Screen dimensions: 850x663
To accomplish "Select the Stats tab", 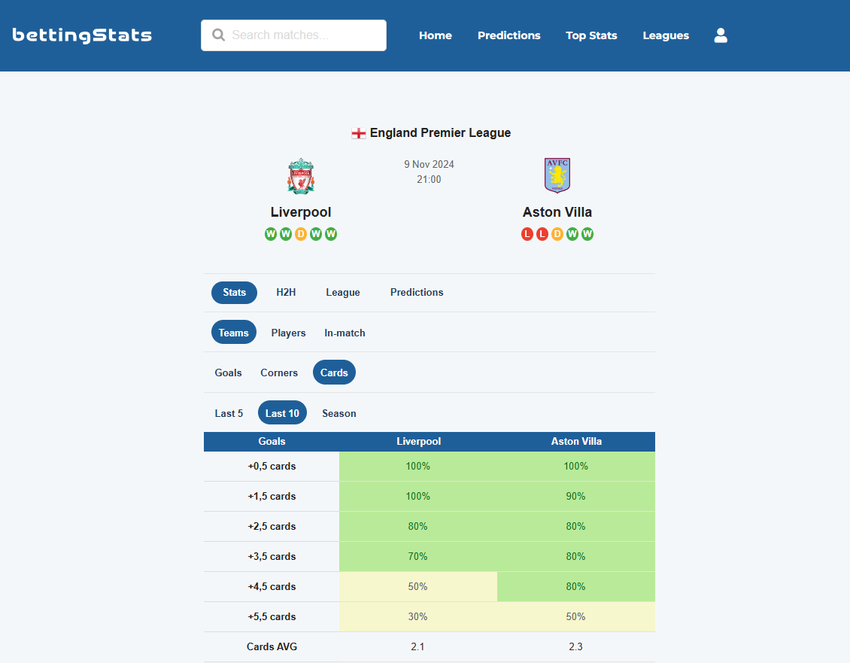I will (234, 293).
